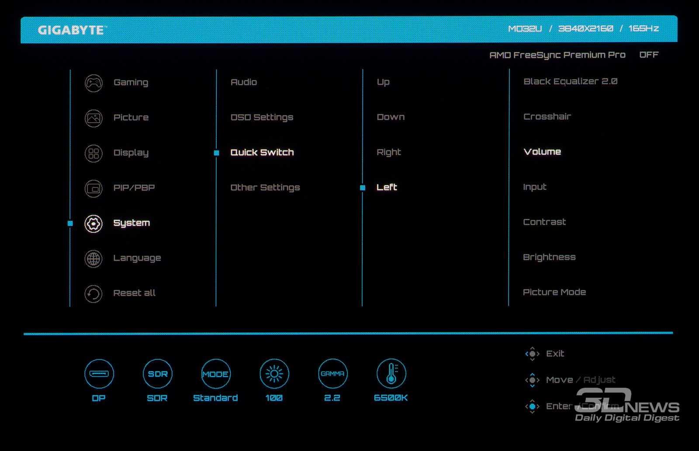Click the 6500K value text

pos(391,398)
